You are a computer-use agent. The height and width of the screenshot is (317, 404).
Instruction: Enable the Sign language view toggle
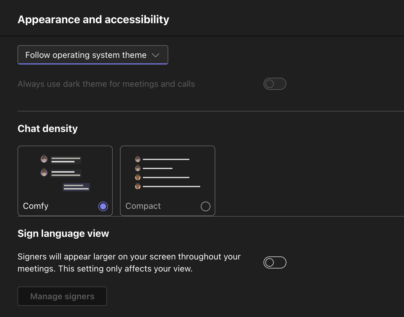pos(275,262)
